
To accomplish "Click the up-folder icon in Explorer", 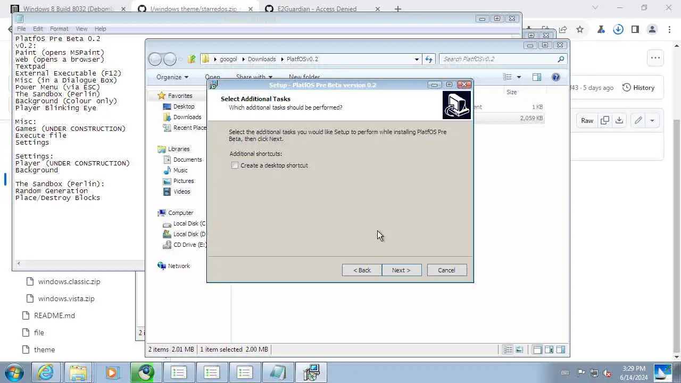I will 192,59.
